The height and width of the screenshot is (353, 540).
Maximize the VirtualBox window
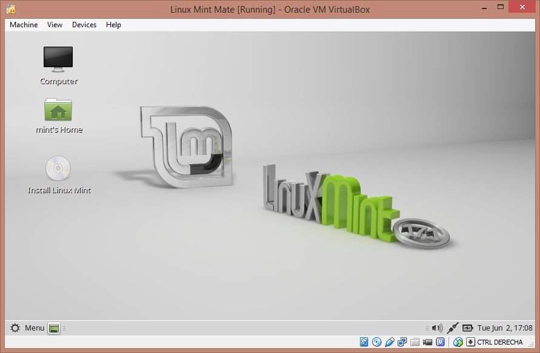coord(501,7)
